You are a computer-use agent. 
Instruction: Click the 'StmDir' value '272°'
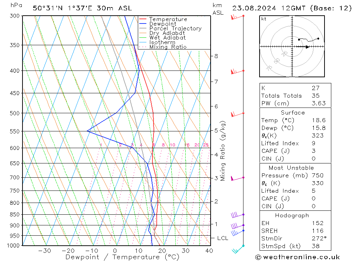[319, 239]
